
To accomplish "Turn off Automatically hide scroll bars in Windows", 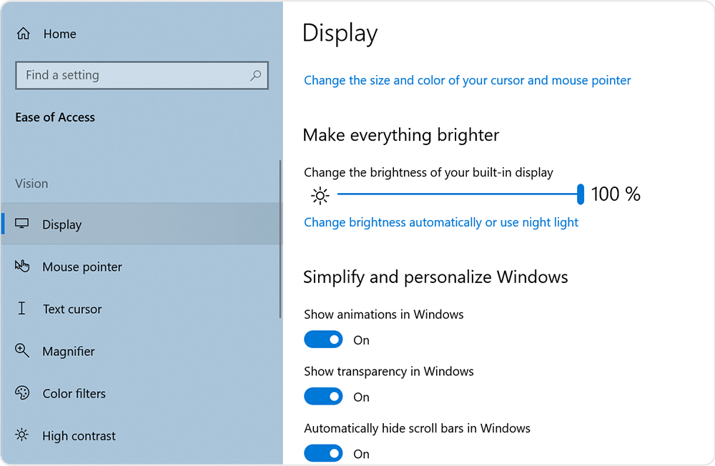I will (323, 453).
